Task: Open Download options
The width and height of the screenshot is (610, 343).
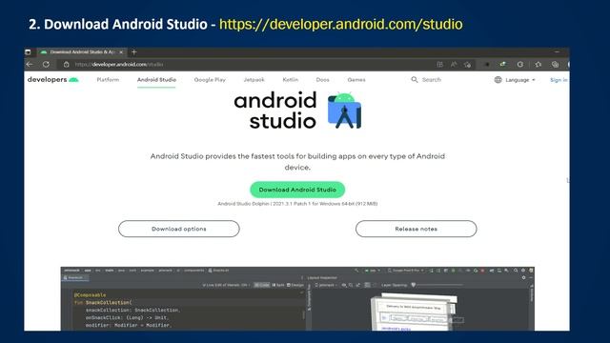Action: point(179,229)
